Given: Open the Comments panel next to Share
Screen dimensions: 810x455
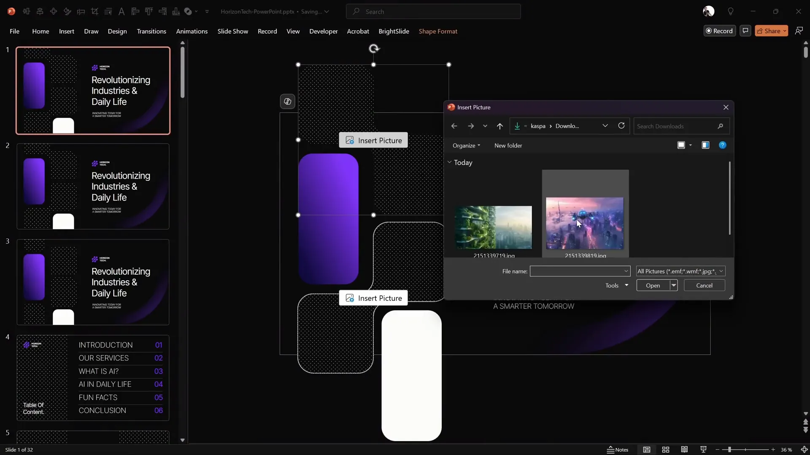Looking at the screenshot, I should [745, 31].
